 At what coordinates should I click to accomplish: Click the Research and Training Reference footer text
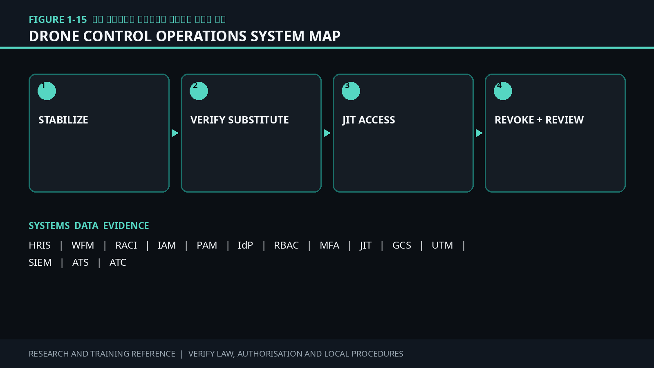(102, 354)
